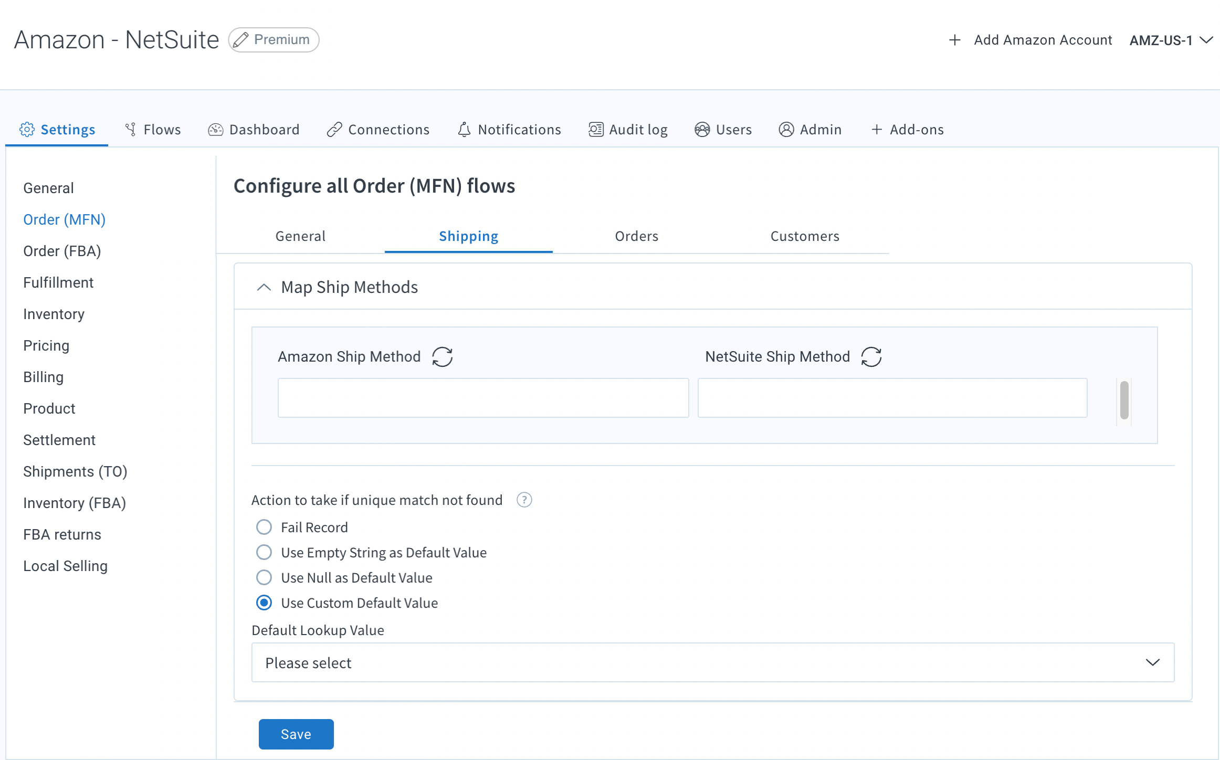Viewport: 1220px width, 760px height.
Task: Refresh Amazon Ship Method list
Action: [x=441, y=356]
